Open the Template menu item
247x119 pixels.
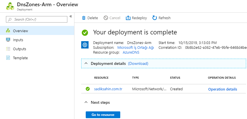[x=37, y=58]
